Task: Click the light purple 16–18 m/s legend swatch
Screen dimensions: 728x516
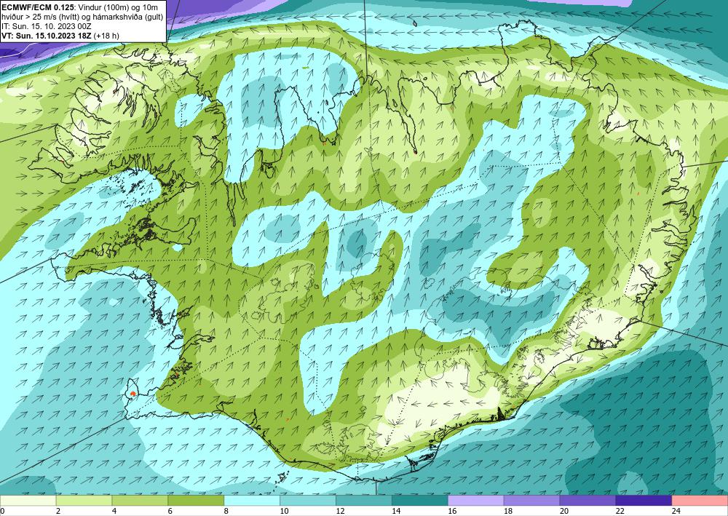Action: coord(475,501)
